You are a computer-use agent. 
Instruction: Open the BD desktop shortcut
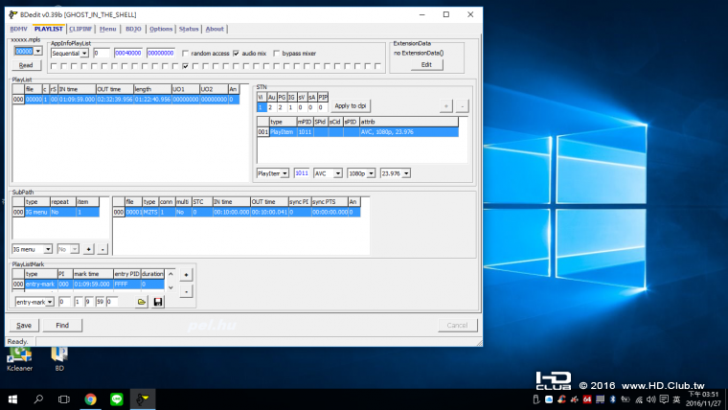tap(59, 356)
